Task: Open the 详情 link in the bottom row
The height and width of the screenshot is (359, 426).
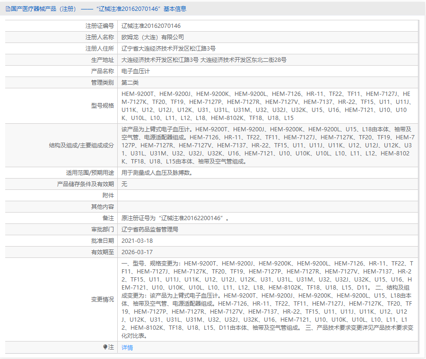Action: coord(127,347)
